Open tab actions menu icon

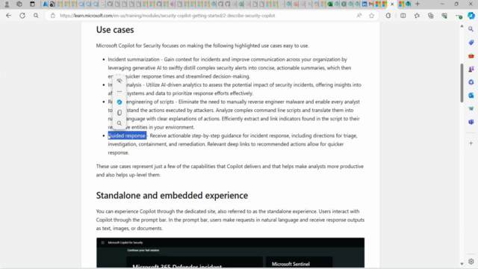click(32, 4)
